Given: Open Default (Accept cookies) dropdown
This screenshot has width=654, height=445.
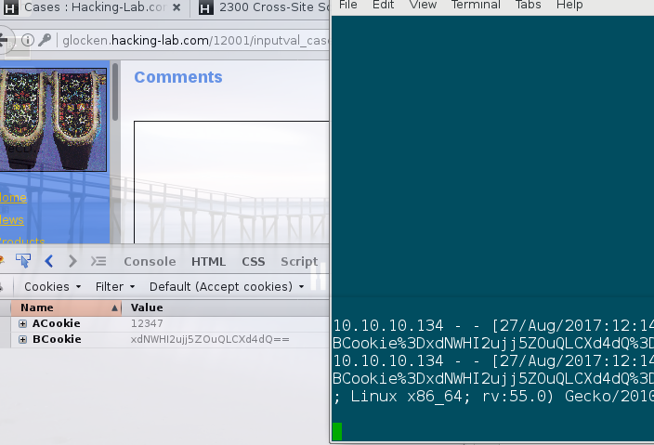Looking at the screenshot, I should tap(227, 286).
